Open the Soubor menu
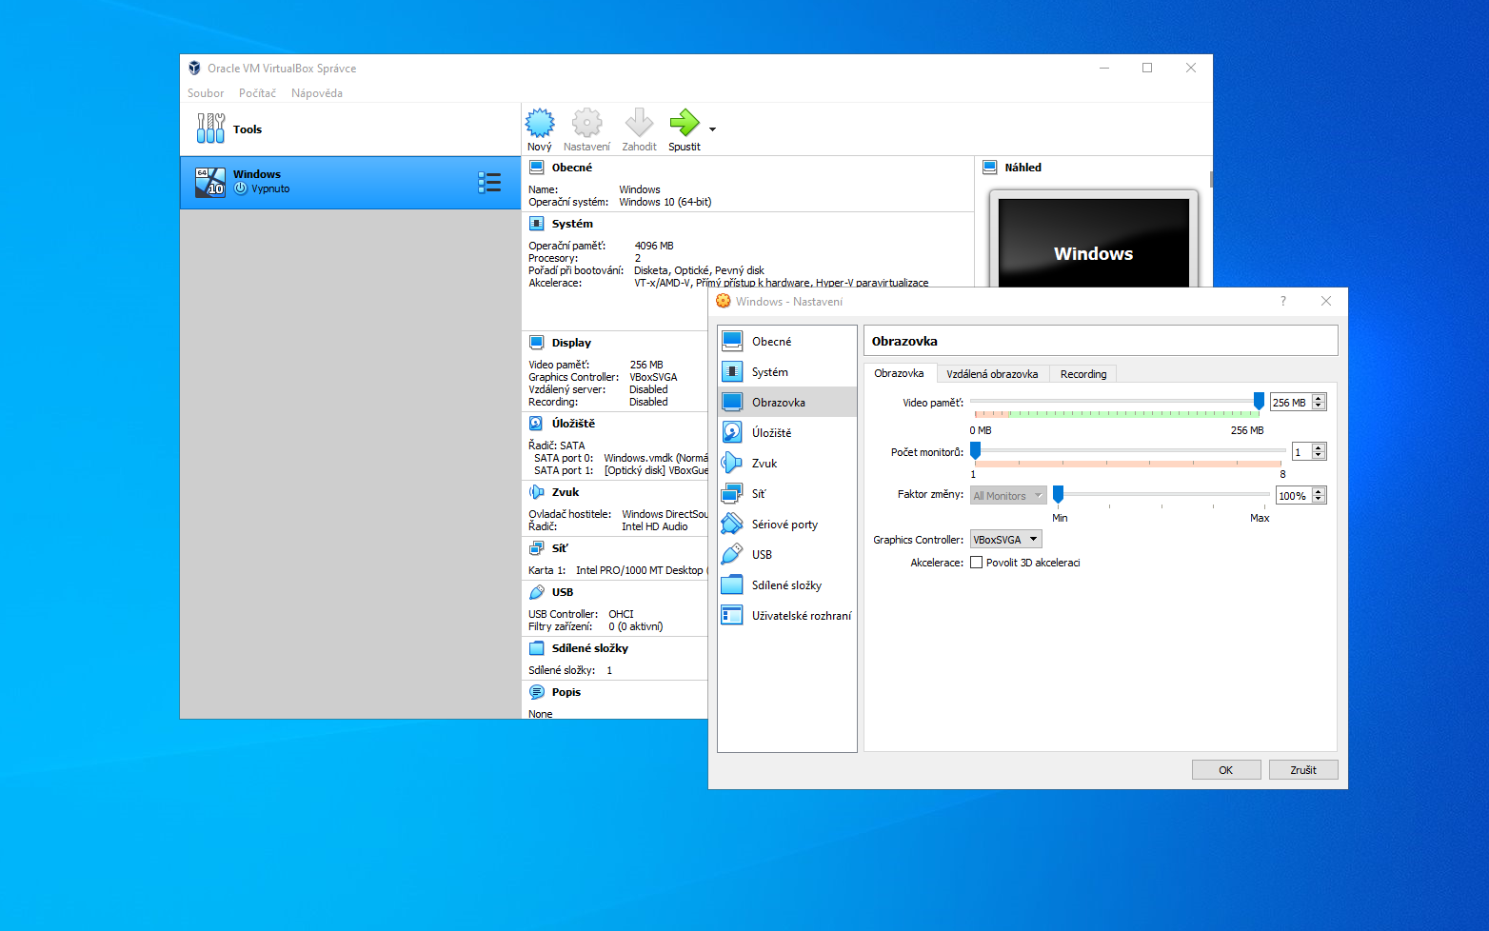Viewport: 1489px width, 931px height. tap(206, 93)
